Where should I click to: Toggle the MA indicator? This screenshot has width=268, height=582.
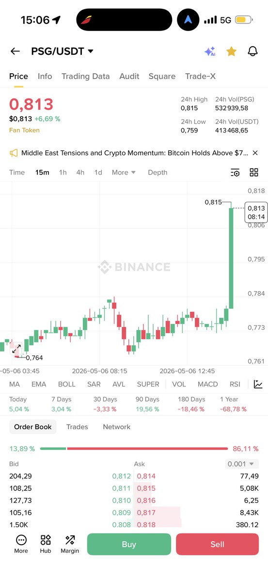(x=15, y=384)
